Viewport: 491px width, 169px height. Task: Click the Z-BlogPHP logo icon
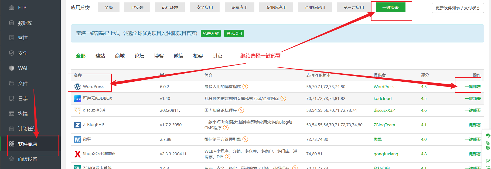coord(77,125)
